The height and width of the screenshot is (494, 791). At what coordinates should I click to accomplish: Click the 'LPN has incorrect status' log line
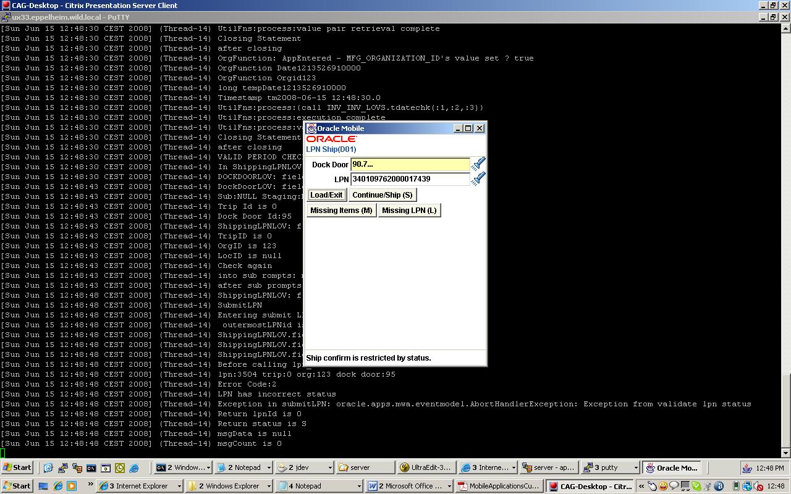pos(277,394)
